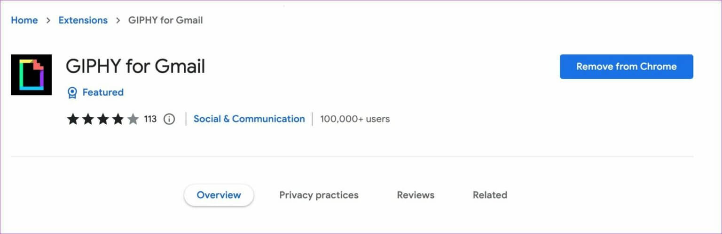The width and height of the screenshot is (722, 234).
Task: Click the fourth rating star
Action: point(118,119)
